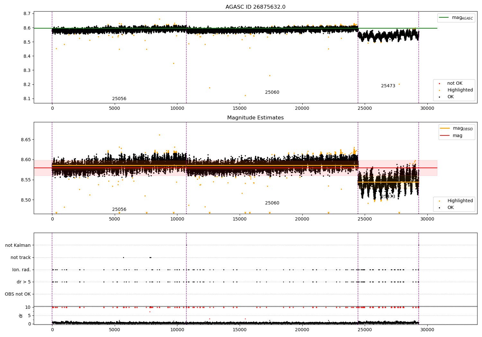
Task: Click the '8.7' tick on the top plot
Action: [x=27, y=14]
